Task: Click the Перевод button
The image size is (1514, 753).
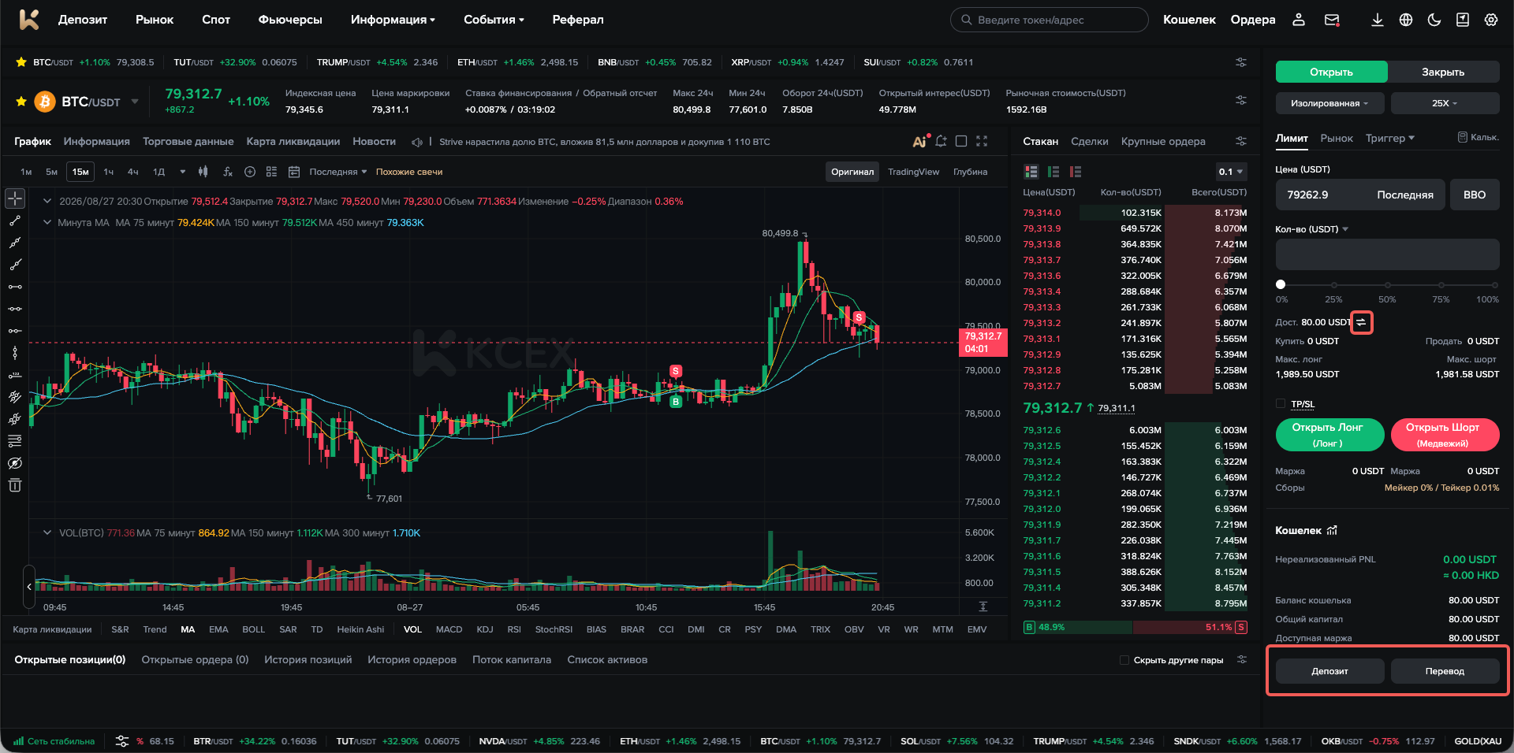Action: pos(1445,671)
